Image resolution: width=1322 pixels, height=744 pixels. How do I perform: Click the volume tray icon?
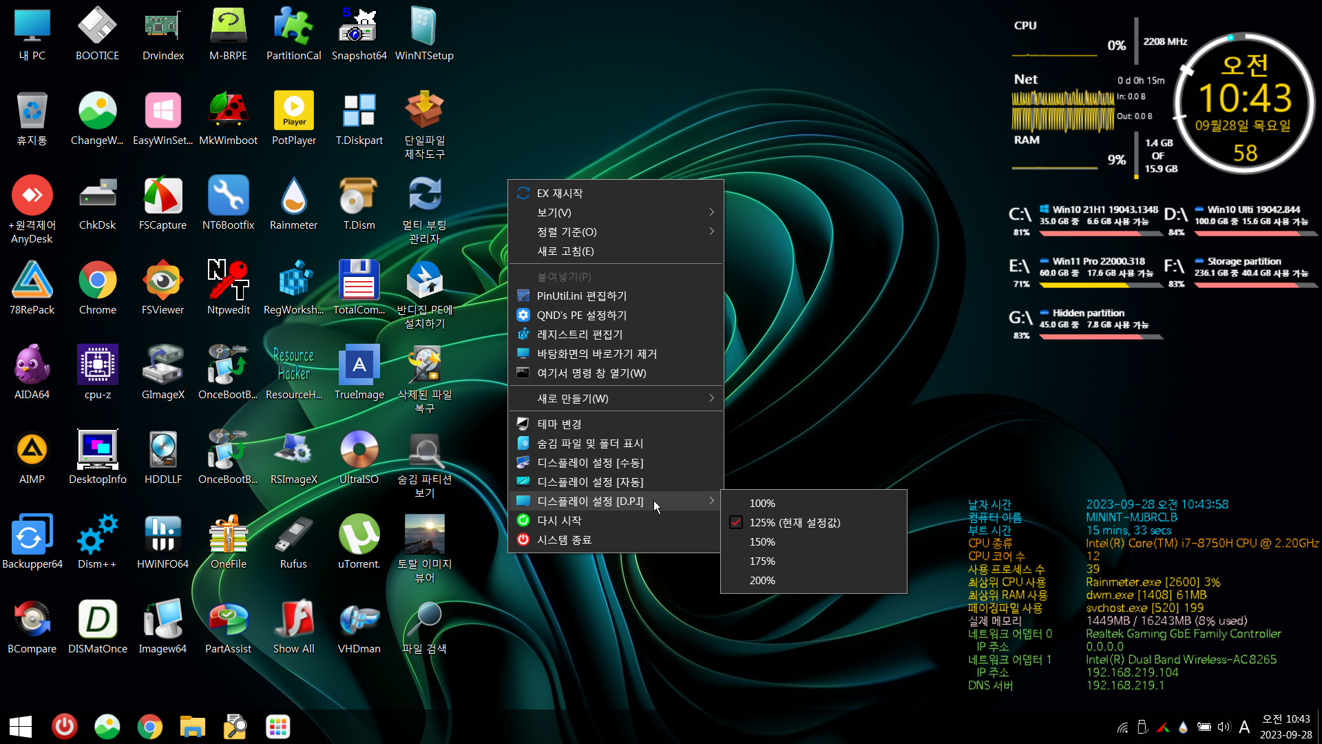coord(1224,727)
